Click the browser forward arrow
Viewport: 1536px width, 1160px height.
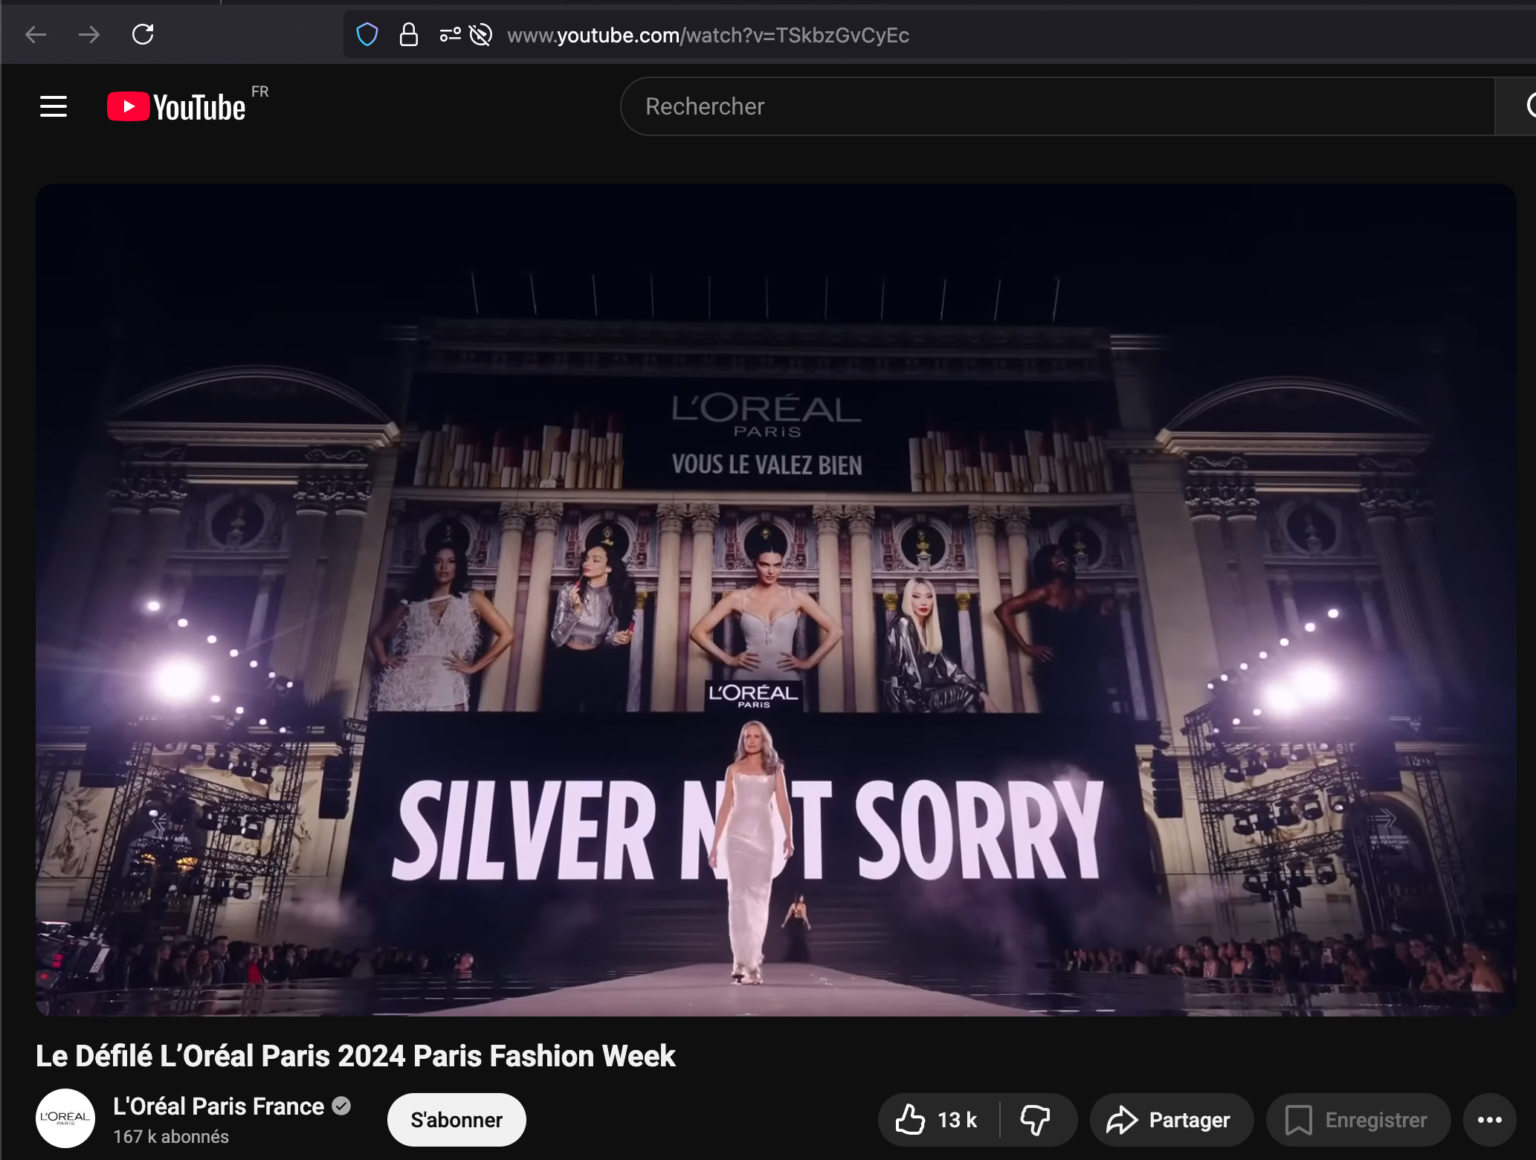tap(89, 35)
